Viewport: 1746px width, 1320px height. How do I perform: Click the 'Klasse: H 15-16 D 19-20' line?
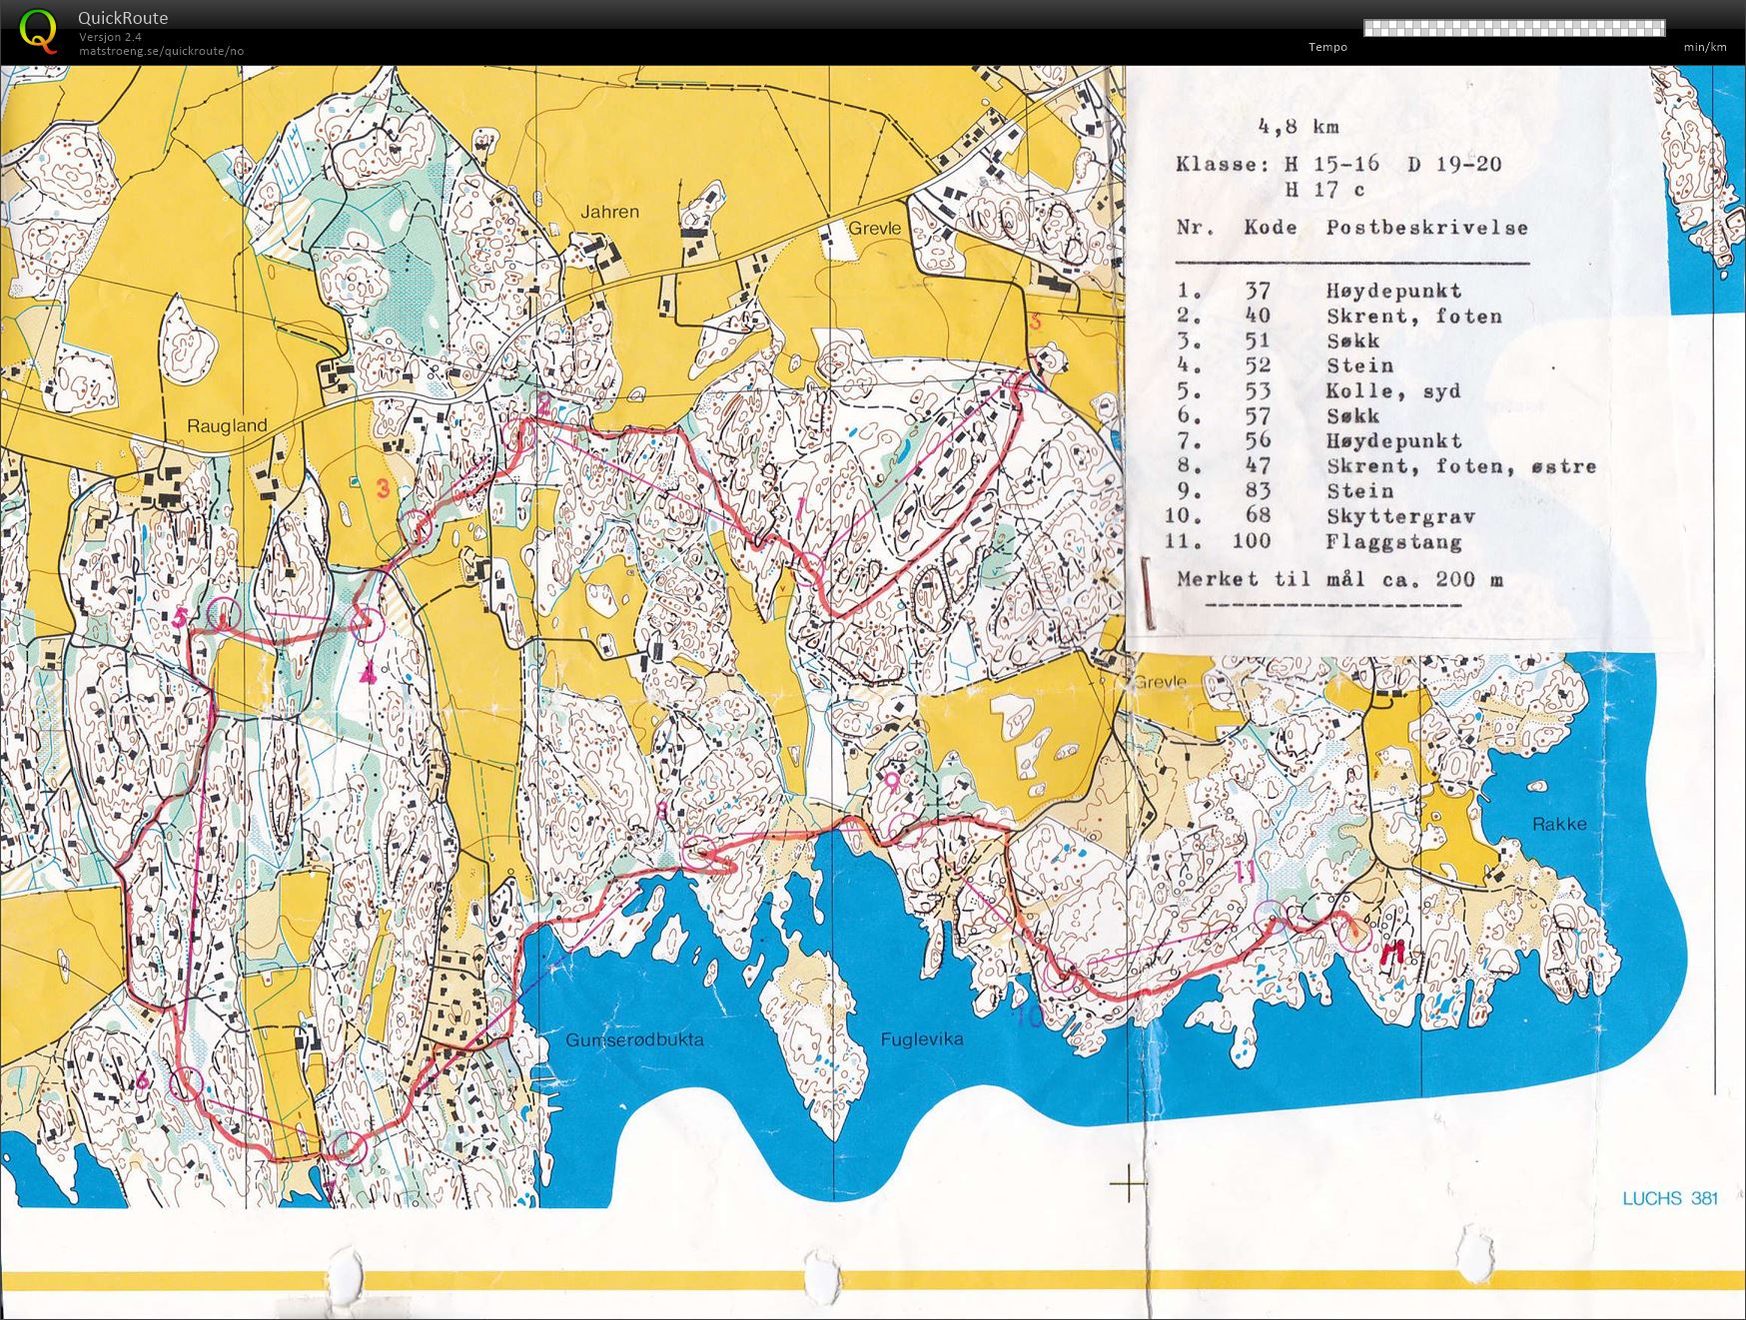pyautogui.click(x=1338, y=164)
